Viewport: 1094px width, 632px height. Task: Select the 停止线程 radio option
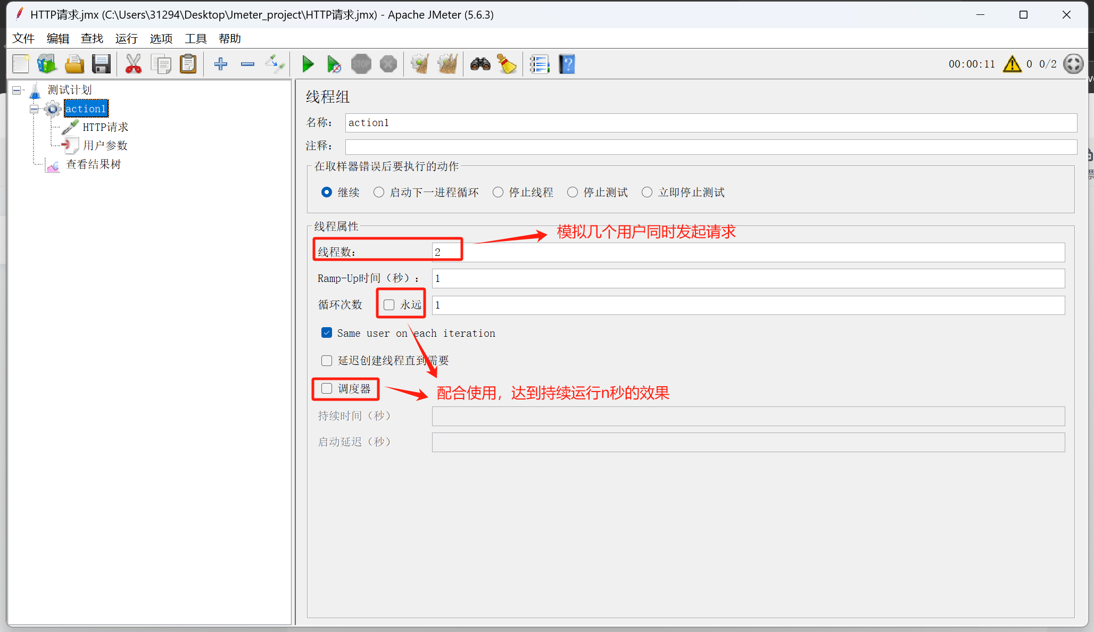498,192
